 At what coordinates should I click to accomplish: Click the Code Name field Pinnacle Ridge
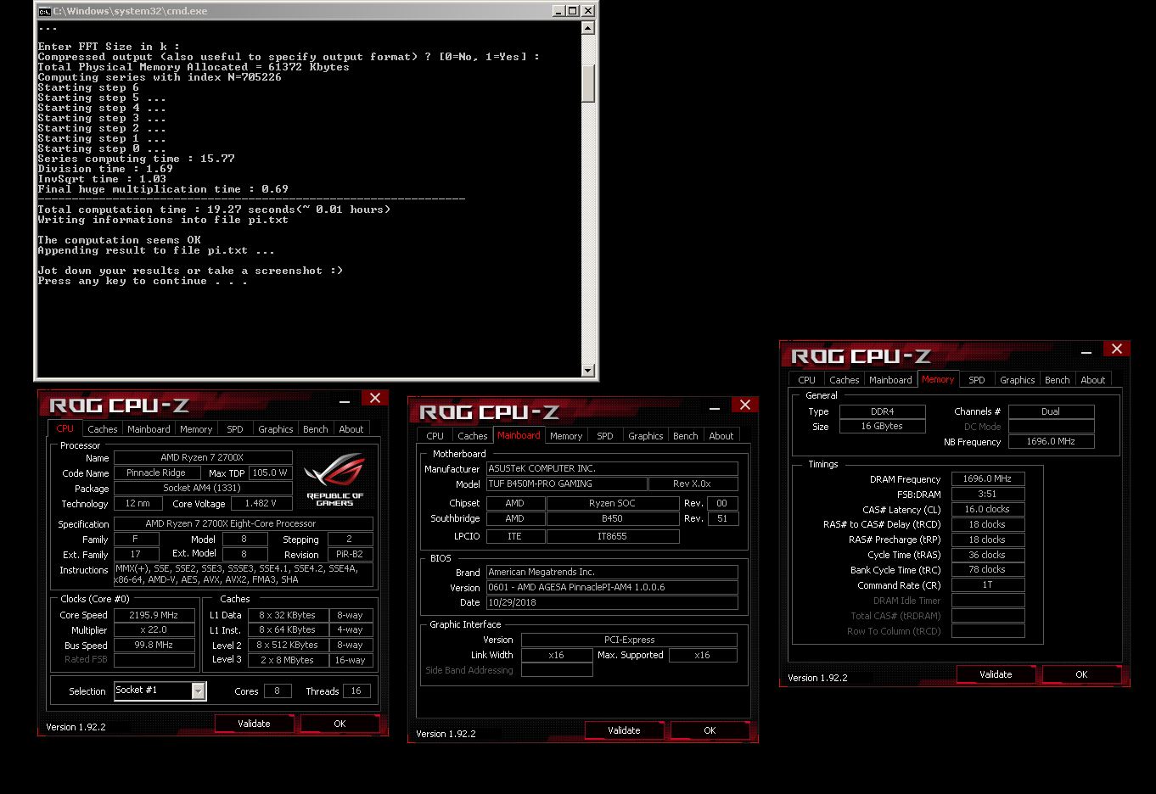click(157, 472)
